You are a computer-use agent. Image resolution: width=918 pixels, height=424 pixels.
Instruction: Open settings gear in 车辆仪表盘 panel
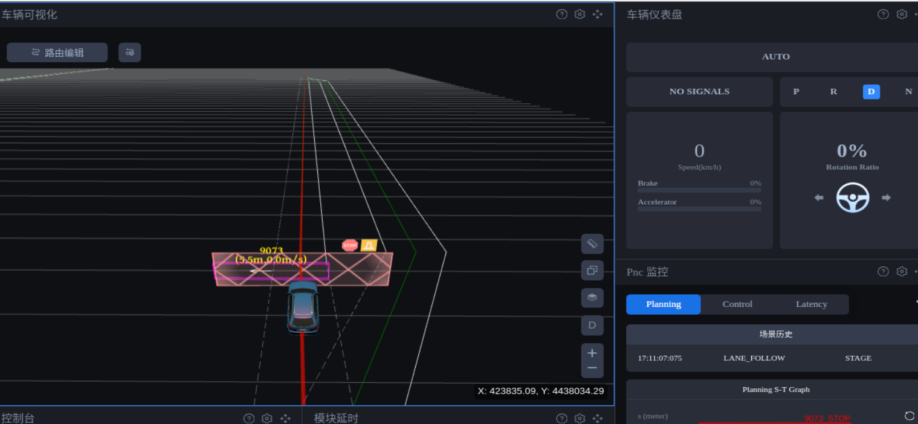pyautogui.click(x=902, y=14)
